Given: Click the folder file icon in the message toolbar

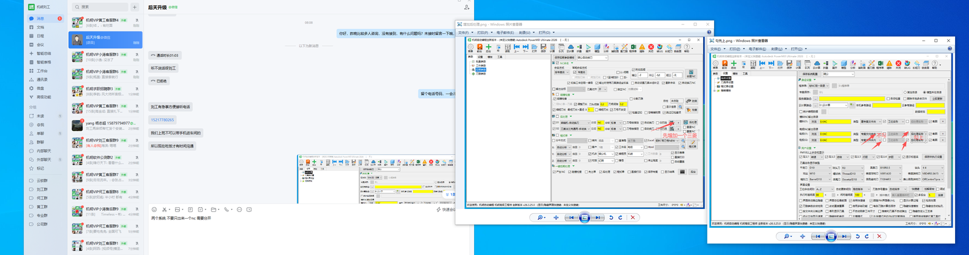Looking at the screenshot, I should coord(213,210).
